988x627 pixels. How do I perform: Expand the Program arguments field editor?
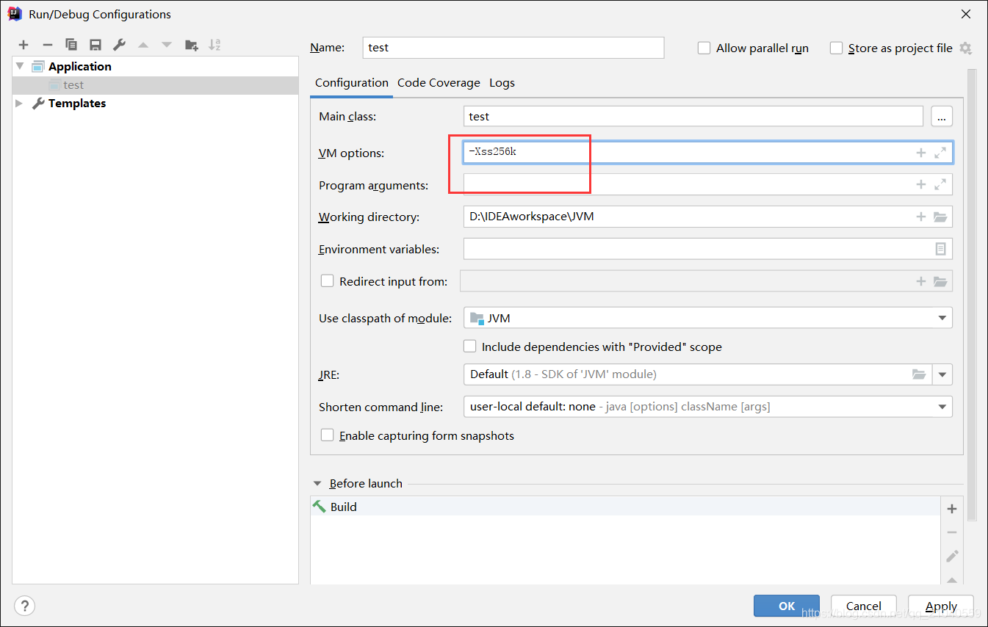(940, 184)
